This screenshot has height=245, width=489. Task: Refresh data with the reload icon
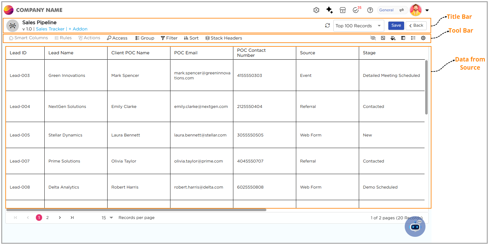327,26
